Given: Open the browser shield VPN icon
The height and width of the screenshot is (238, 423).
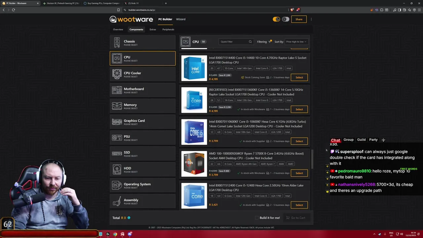Looking at the screenshot, I should pyautogui.click(x=414, y=10).
